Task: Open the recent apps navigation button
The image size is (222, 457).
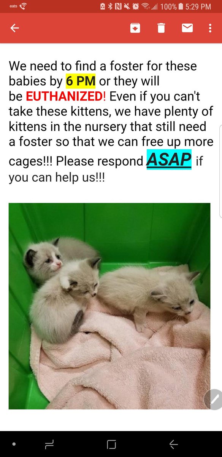Action: pos(50,444)
